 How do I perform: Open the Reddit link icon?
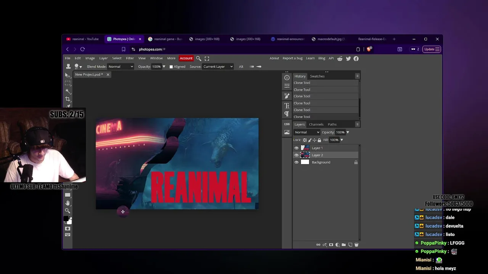pyautogui.click(x=340, y=59)
